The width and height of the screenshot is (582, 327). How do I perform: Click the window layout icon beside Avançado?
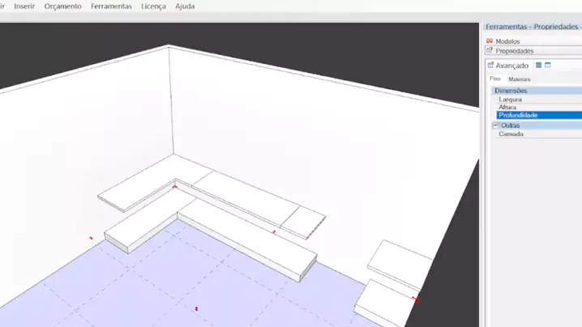click(x=548, y=66)
